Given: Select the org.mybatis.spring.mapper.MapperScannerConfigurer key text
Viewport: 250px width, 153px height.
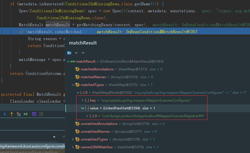Looking at the screenshot, I should [145, 100].
